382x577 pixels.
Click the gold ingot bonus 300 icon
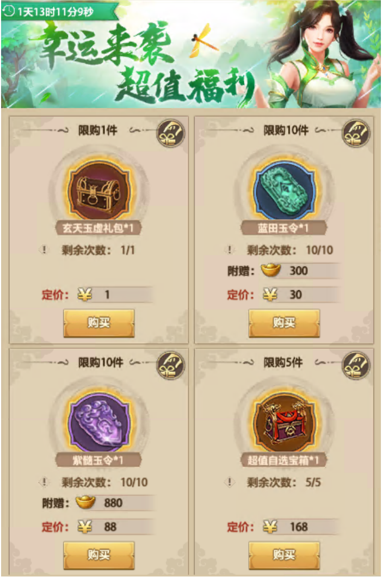point(271,271)
